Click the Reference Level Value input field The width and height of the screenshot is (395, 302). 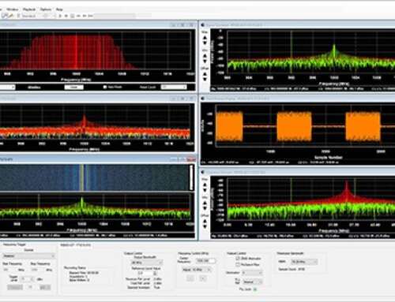(x=145, y=274)
